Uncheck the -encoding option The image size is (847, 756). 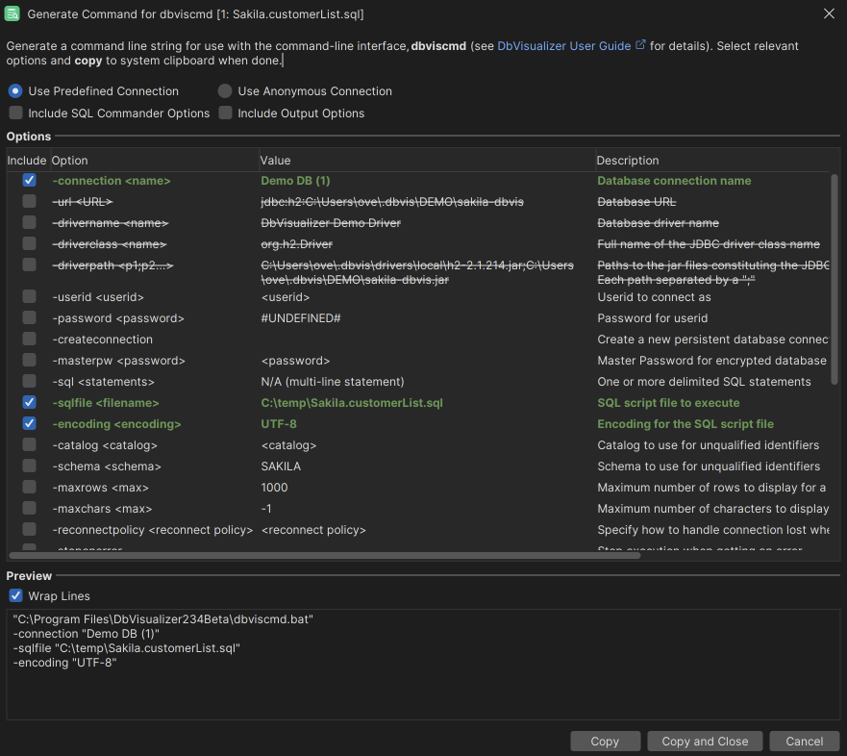click(x=28, y=423)
